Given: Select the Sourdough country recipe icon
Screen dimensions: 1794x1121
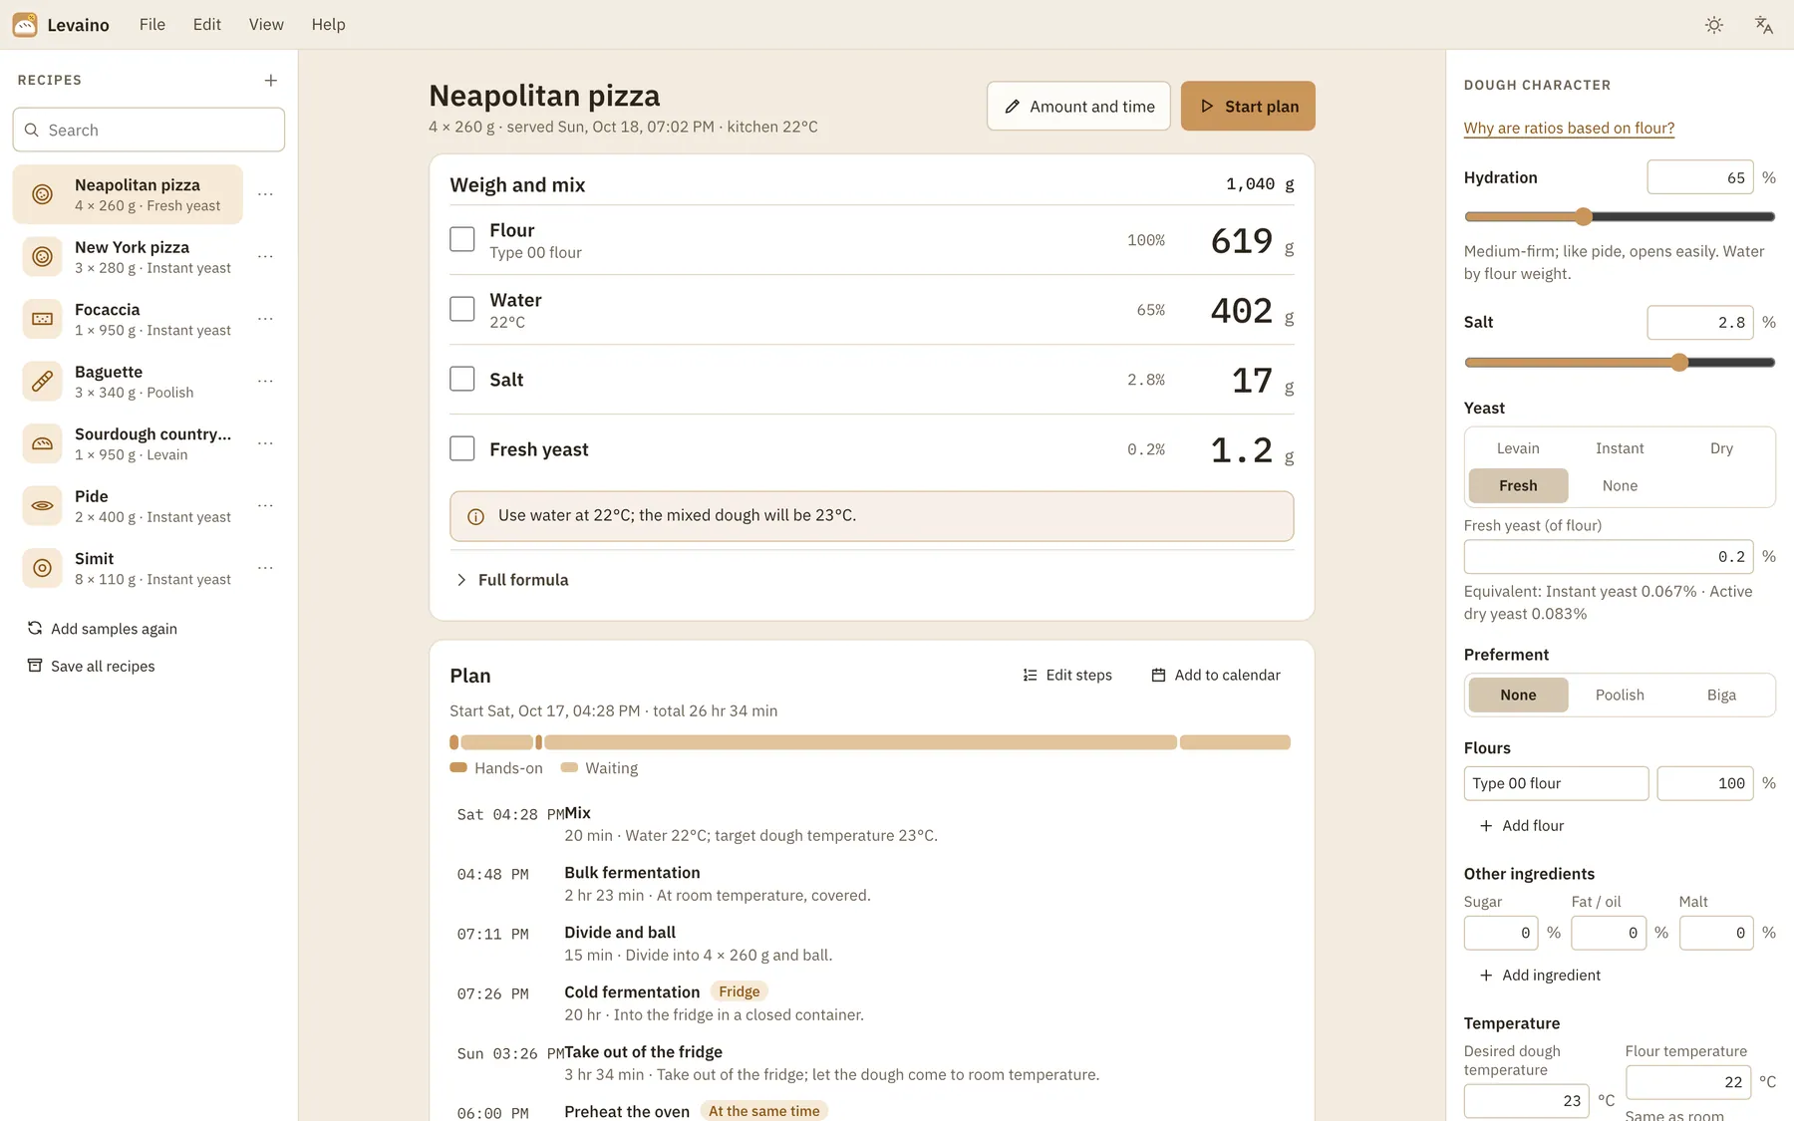Looking at the screenshot, I should tap(42, 443).
